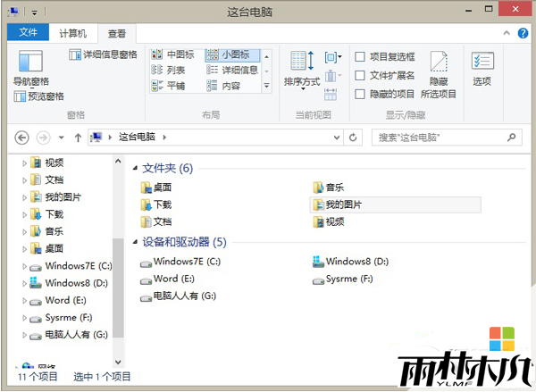536x392 pixels.
Task: Toggle the Details pane (详细信息窗格)
Action: (x=103, y=54)
